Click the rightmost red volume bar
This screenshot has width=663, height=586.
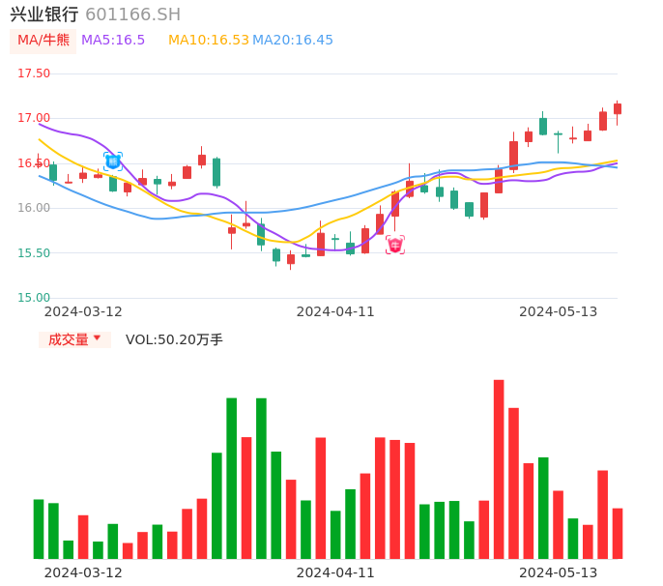[x=618, y=534]
